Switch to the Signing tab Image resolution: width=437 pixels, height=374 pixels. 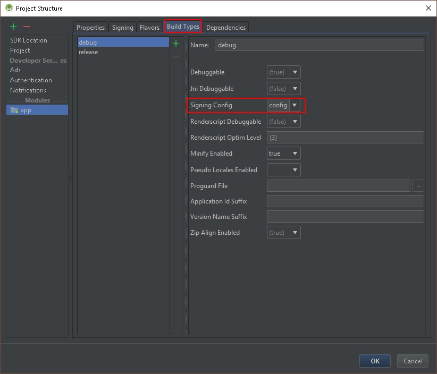point(122,27)
